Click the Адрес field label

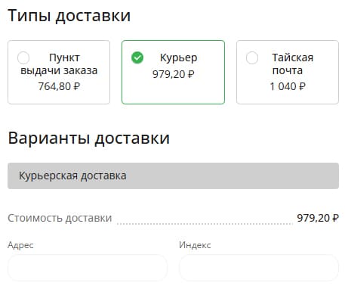(20, 245)
